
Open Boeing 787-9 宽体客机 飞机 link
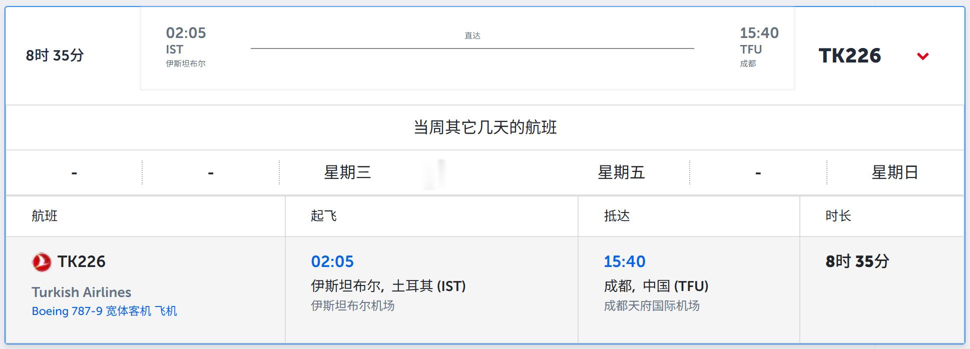point(104,311)
